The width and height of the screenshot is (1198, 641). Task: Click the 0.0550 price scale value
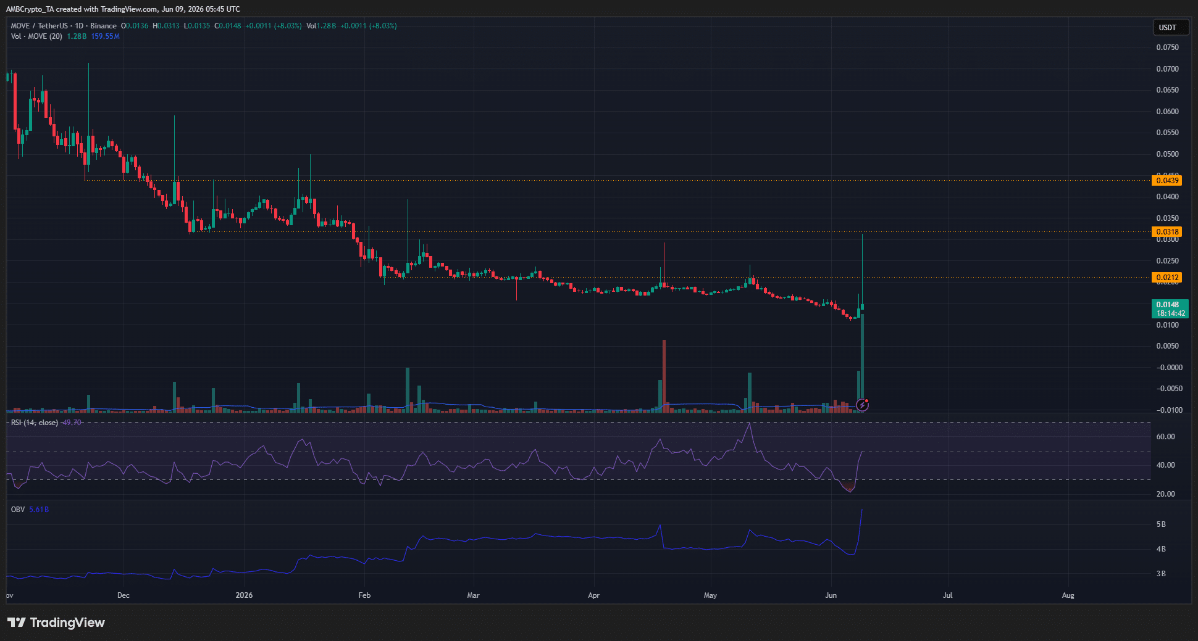click(1167, 133)
